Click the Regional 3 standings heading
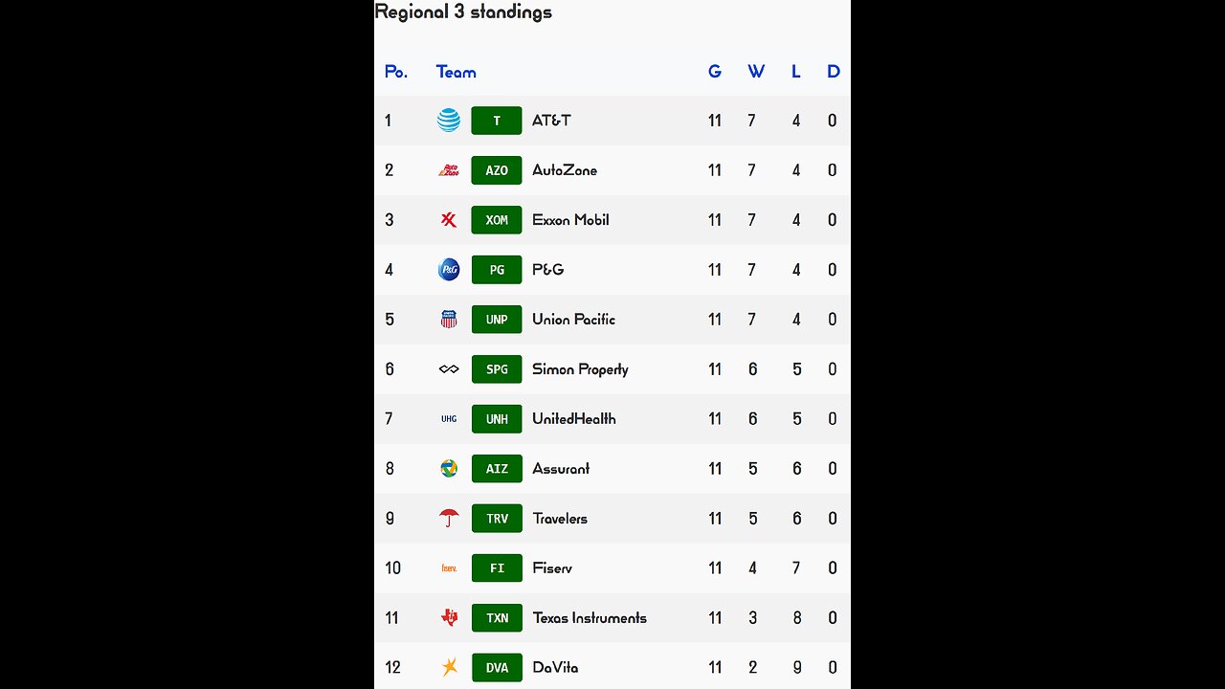 pyautogui.click(x=463, y=12)
